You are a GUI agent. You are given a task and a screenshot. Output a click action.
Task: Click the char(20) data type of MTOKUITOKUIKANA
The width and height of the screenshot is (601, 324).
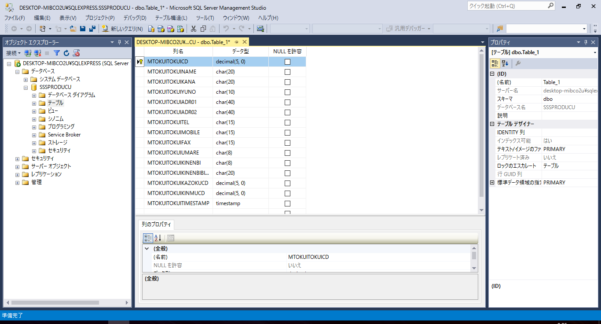241,82
